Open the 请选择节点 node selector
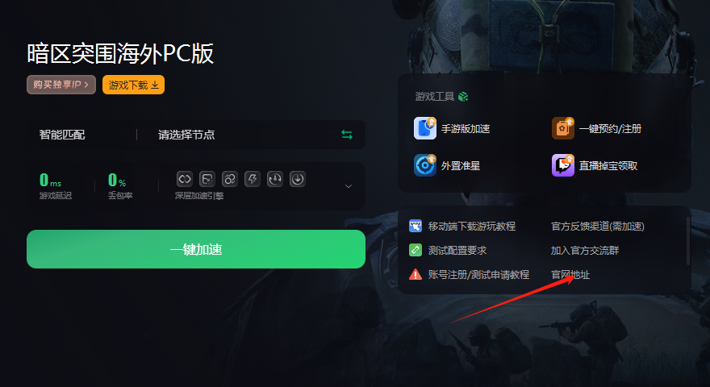 point(249,135)
